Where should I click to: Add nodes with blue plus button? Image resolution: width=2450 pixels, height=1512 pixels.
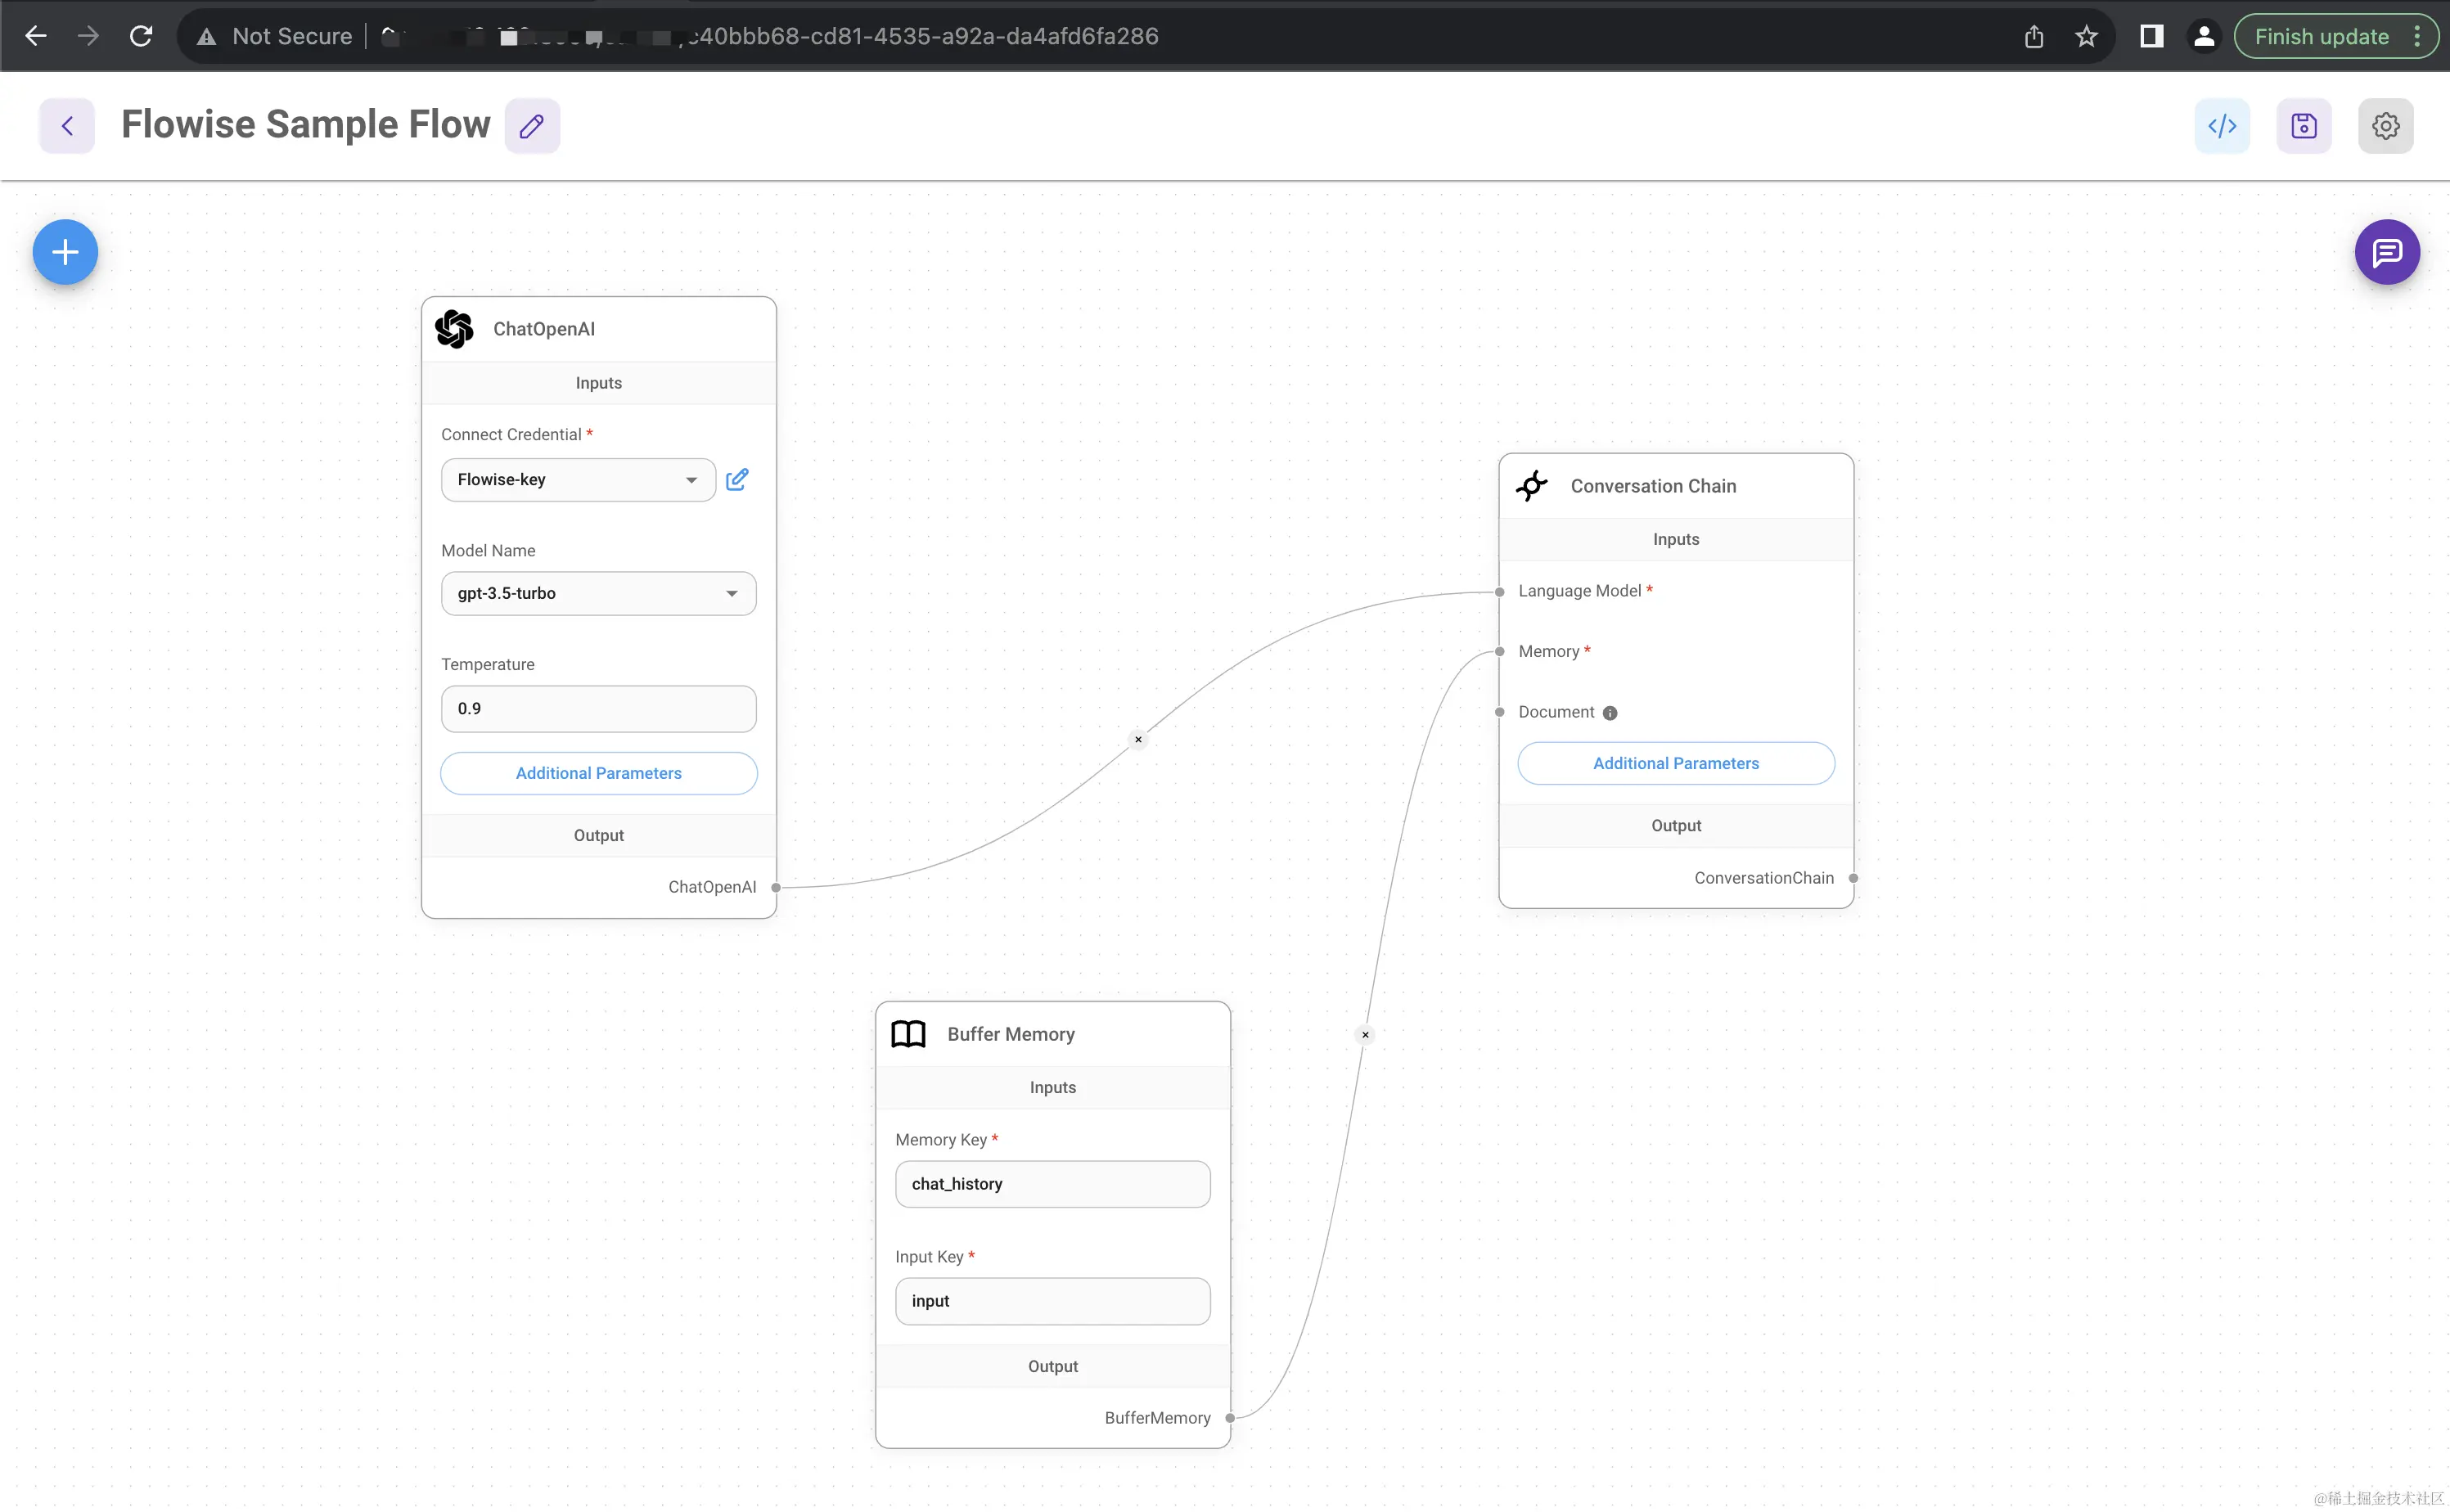[x=65, y=252]
